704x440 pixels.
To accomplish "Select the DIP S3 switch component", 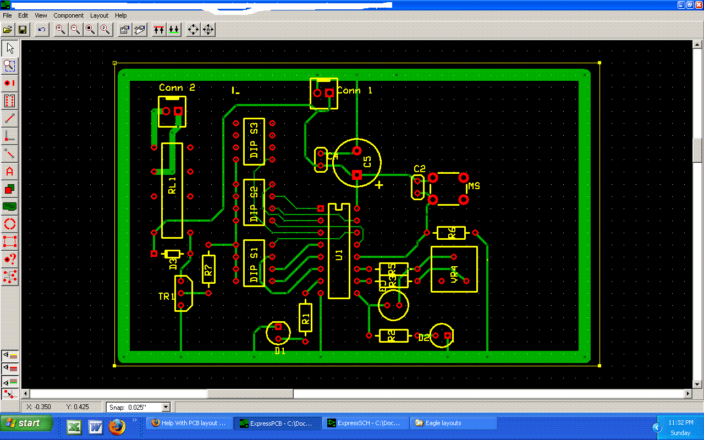I will click(x=254, y=141).
